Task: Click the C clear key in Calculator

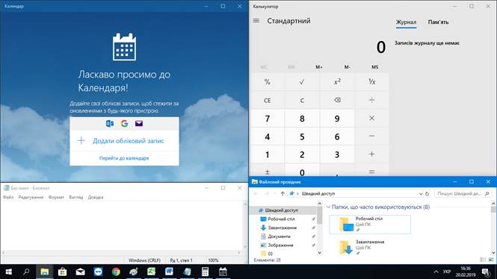Action: coord(302,100)
